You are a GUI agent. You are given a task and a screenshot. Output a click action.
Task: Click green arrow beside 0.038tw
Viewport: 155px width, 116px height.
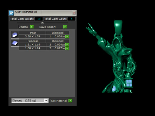click(67, 36)
